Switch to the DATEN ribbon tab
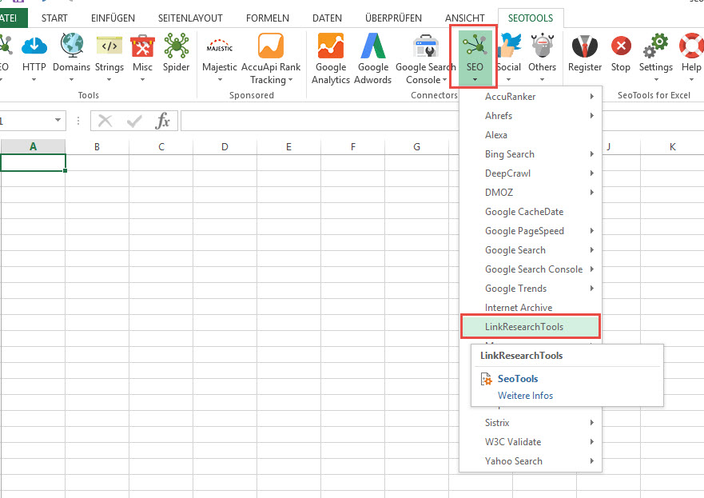The width and height of the screenshot is (704, 498). 327,18
